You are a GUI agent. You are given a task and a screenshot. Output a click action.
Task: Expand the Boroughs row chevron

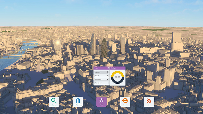click(x=107, y=79)
